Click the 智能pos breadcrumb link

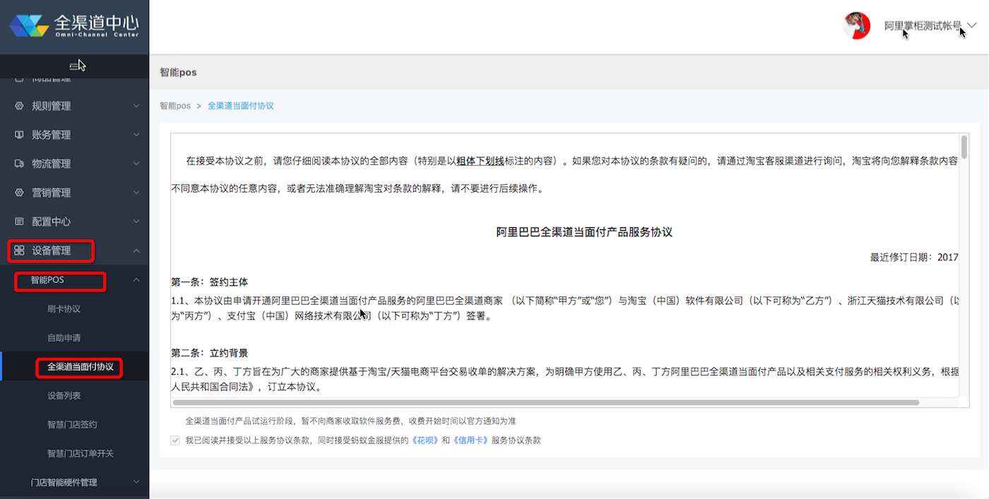(175, 106)
